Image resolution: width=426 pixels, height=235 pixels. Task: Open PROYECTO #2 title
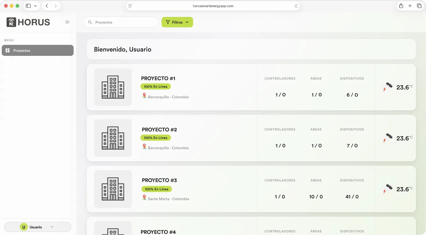(x=159, y=130)
